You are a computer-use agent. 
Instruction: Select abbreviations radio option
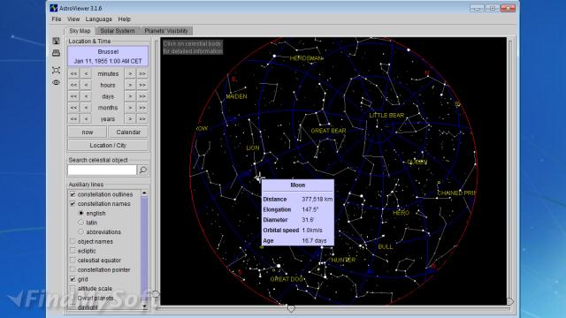pyautogui.click(x=80, y=231)
